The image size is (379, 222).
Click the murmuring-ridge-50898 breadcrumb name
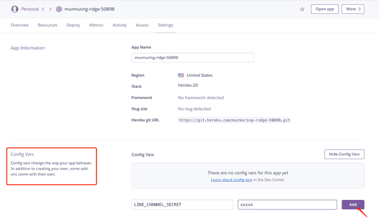(89, 9)
